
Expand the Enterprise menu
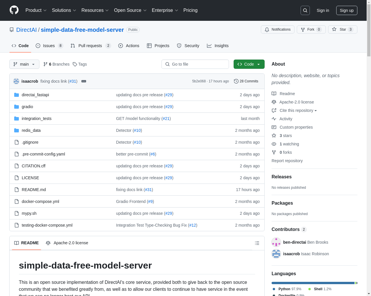165,10
